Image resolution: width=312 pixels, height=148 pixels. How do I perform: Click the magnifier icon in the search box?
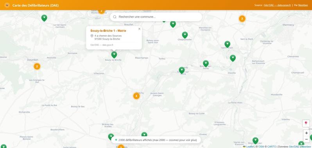(115, 17)
